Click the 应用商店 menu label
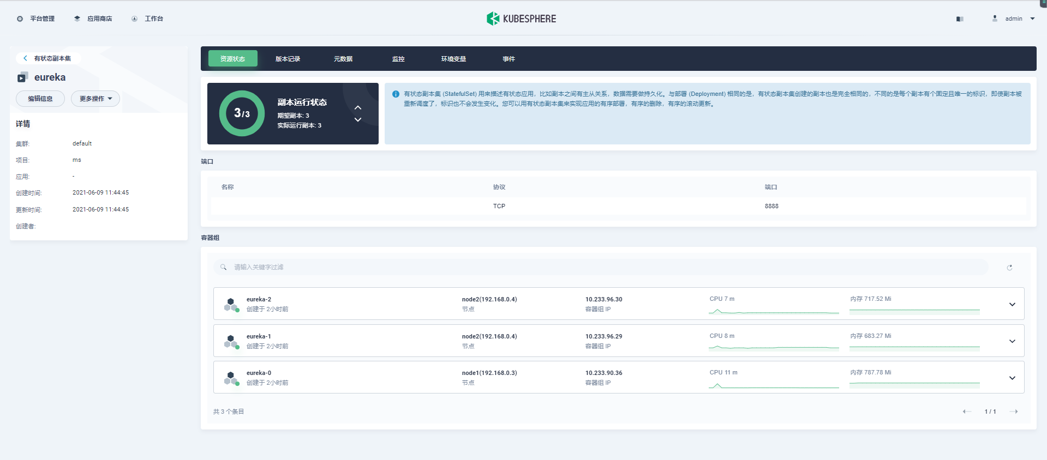 [x=99, y=19]
